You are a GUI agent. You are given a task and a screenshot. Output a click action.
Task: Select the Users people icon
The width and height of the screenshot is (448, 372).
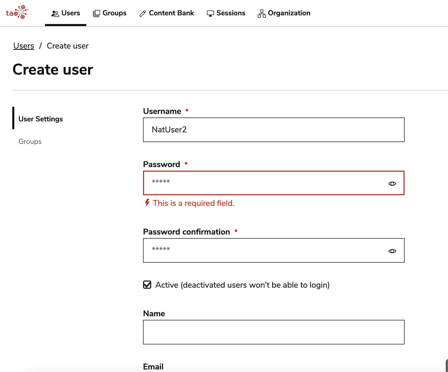click(55, 13)
